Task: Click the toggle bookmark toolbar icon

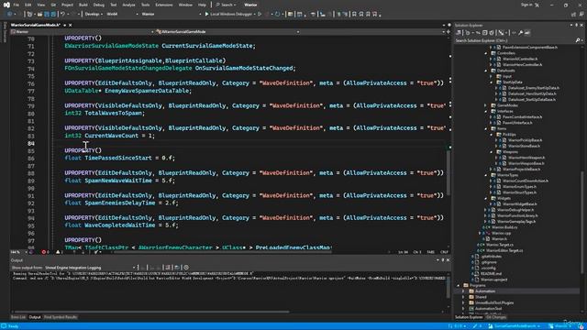Action: (x=354, y=14)
